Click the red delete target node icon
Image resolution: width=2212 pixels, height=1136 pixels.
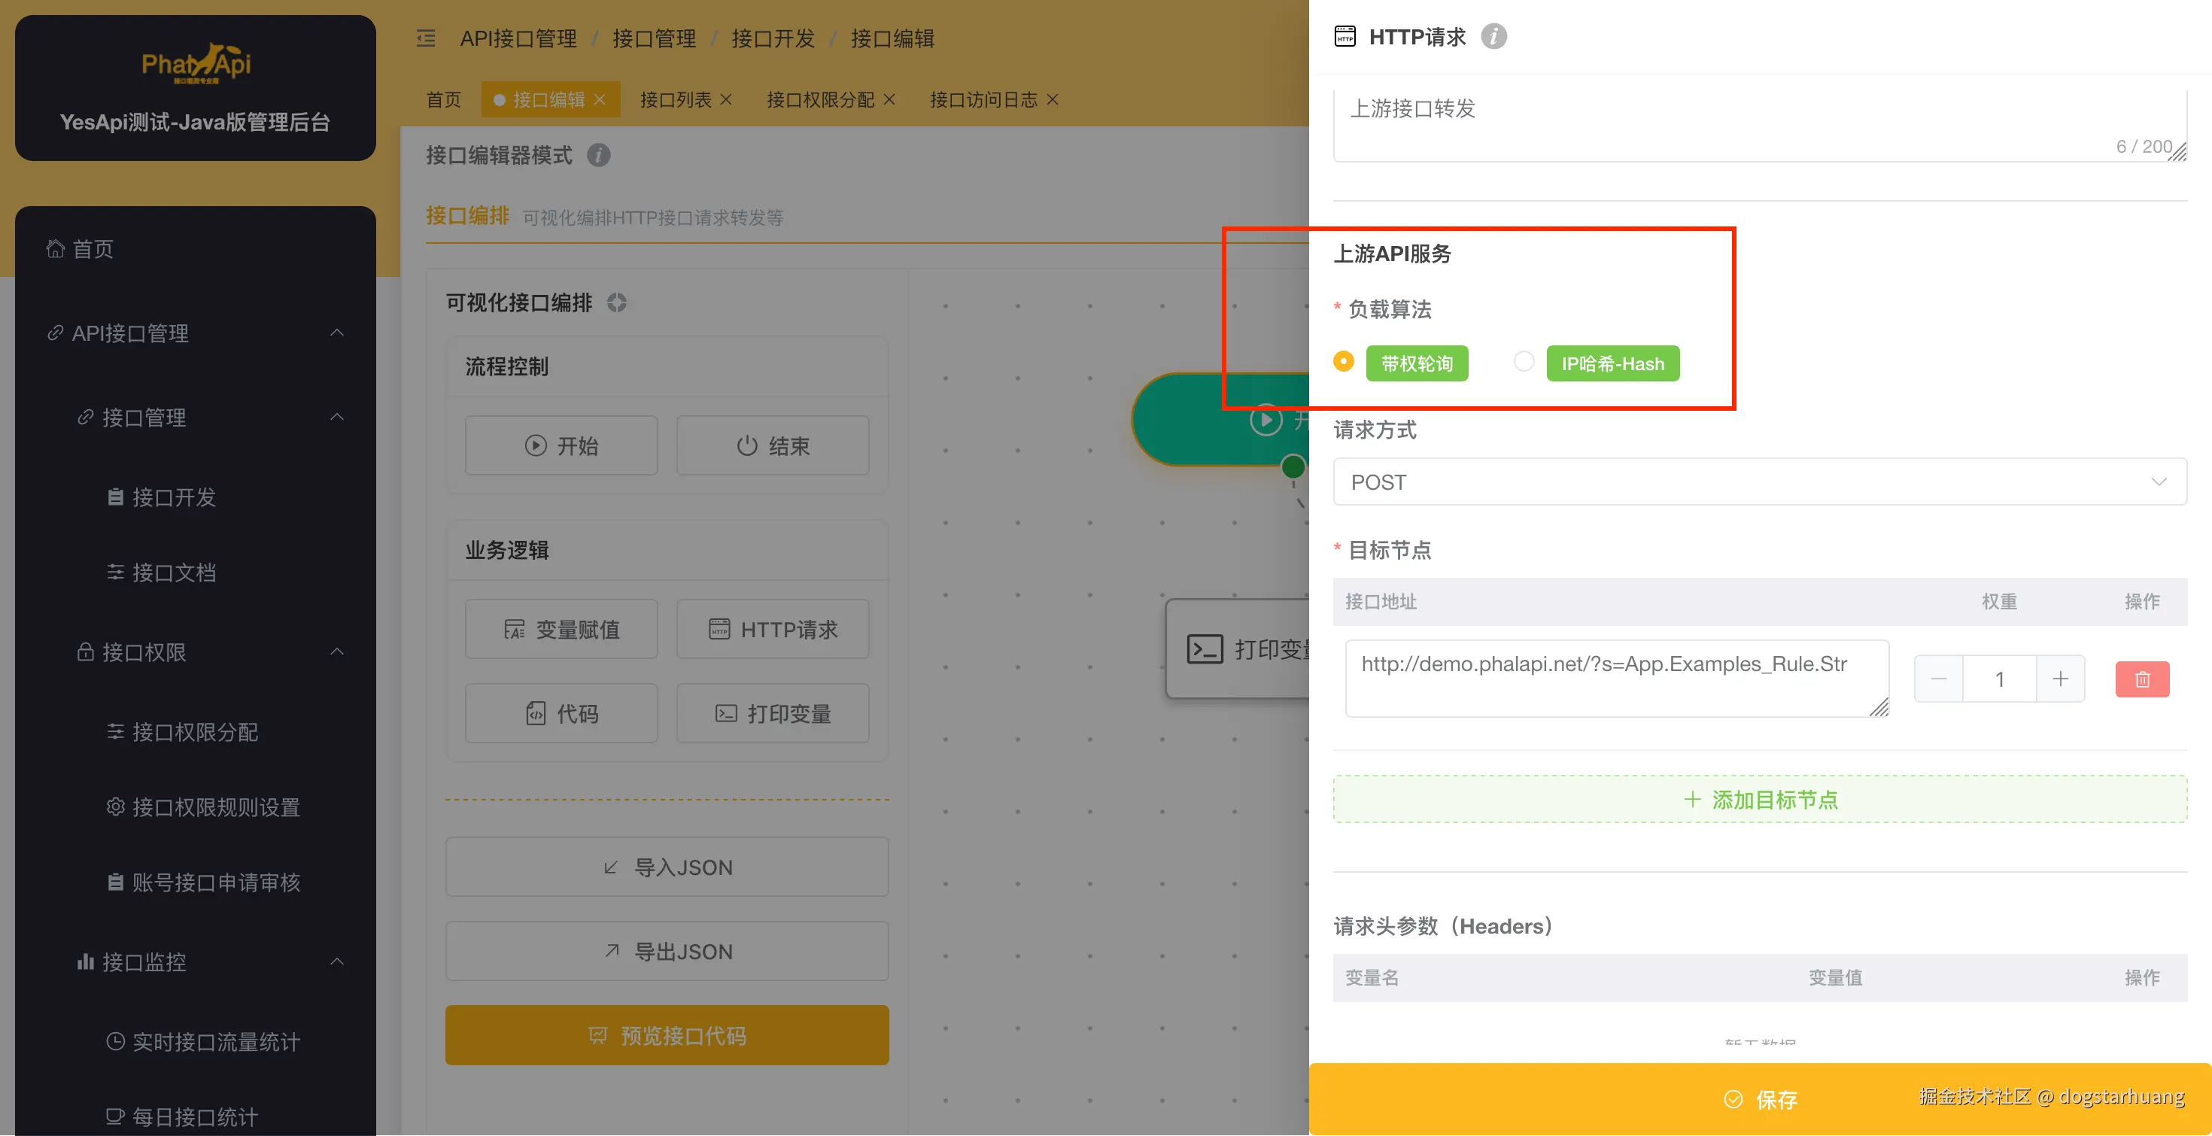tap(2141, 679)
